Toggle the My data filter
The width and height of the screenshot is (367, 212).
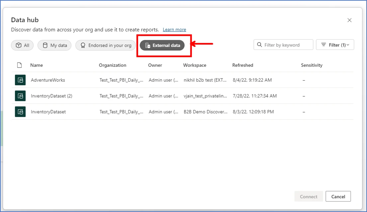point(54,45)
